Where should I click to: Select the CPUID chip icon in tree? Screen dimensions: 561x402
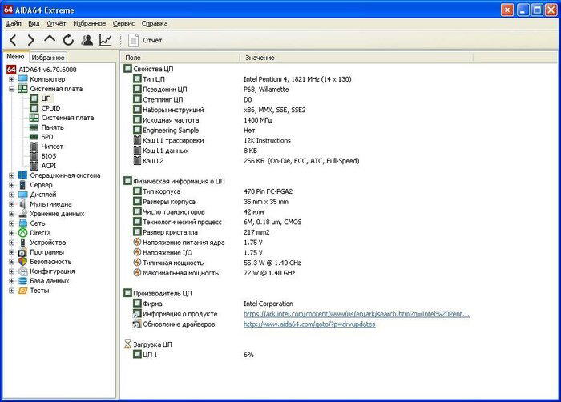(x=34, y=108)
